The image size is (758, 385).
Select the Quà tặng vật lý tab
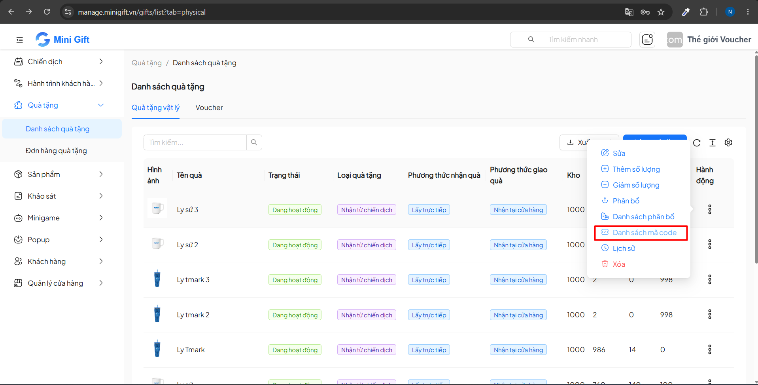click(155, 108)
